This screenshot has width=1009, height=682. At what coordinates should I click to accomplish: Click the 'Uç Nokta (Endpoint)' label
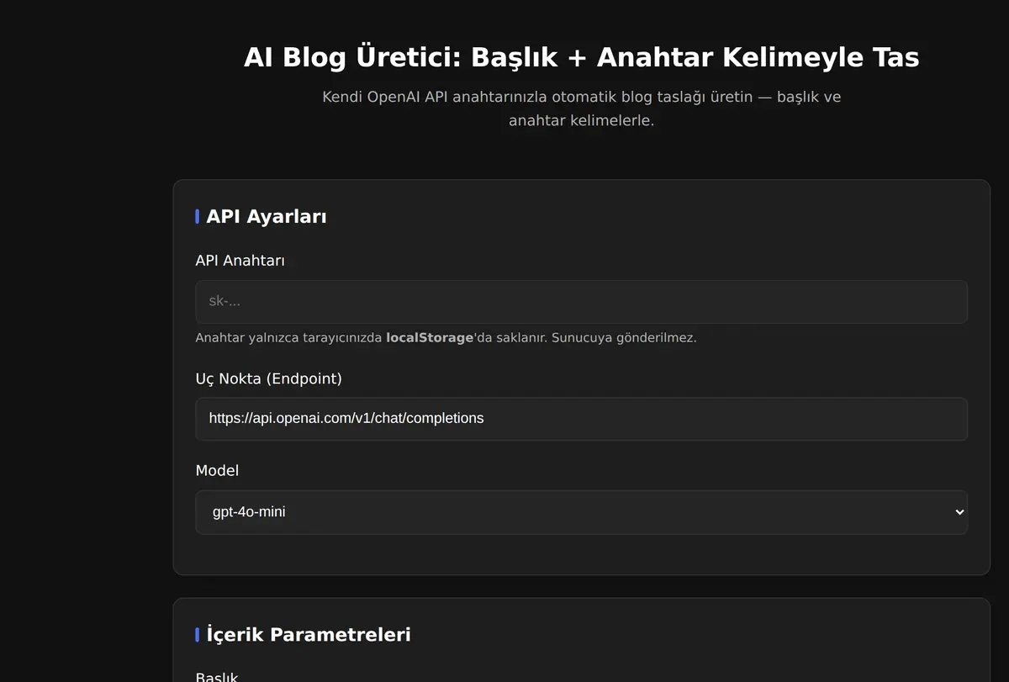pyautogui.click(x=268, y=378)
